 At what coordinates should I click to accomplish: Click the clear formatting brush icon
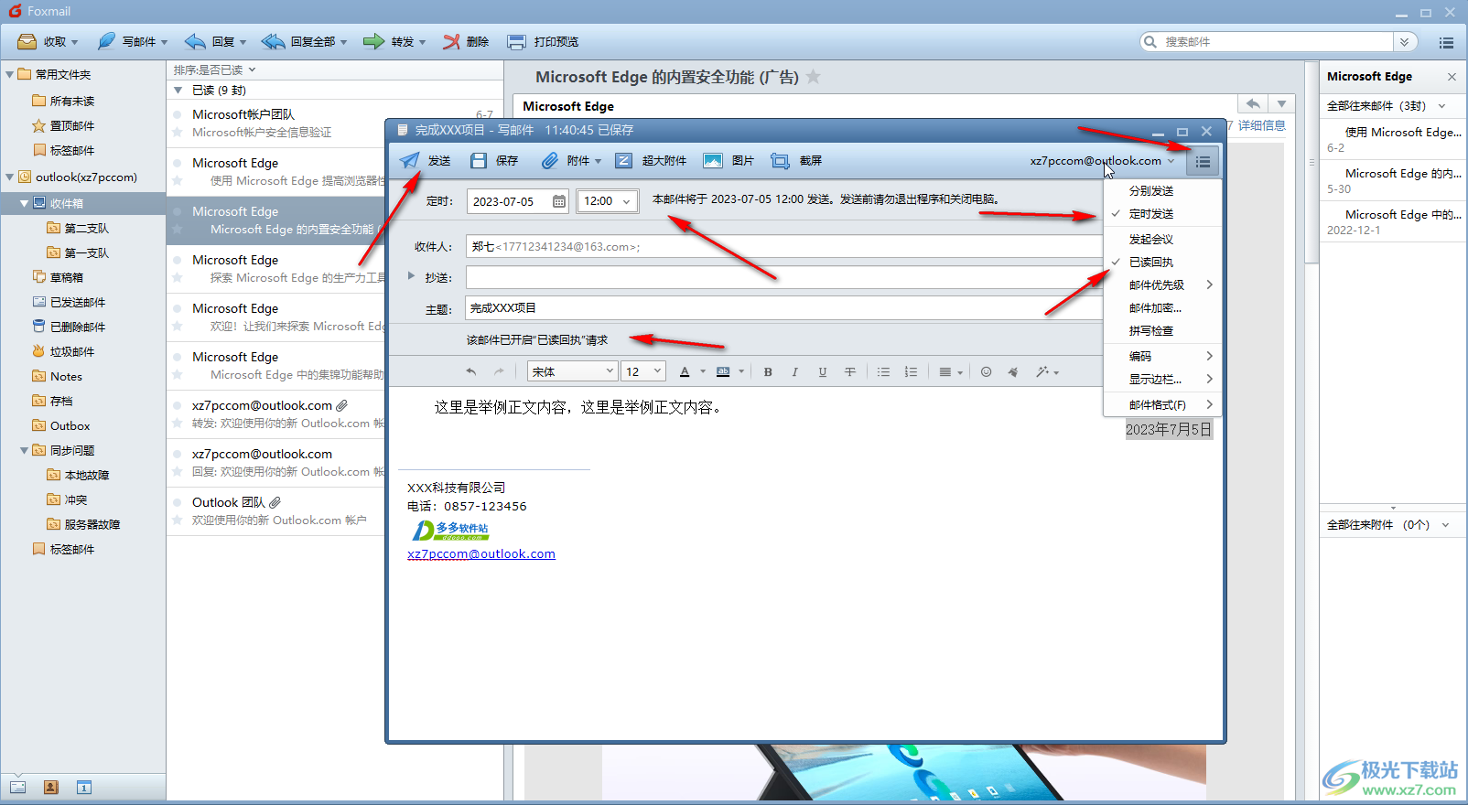[1013, 371]
